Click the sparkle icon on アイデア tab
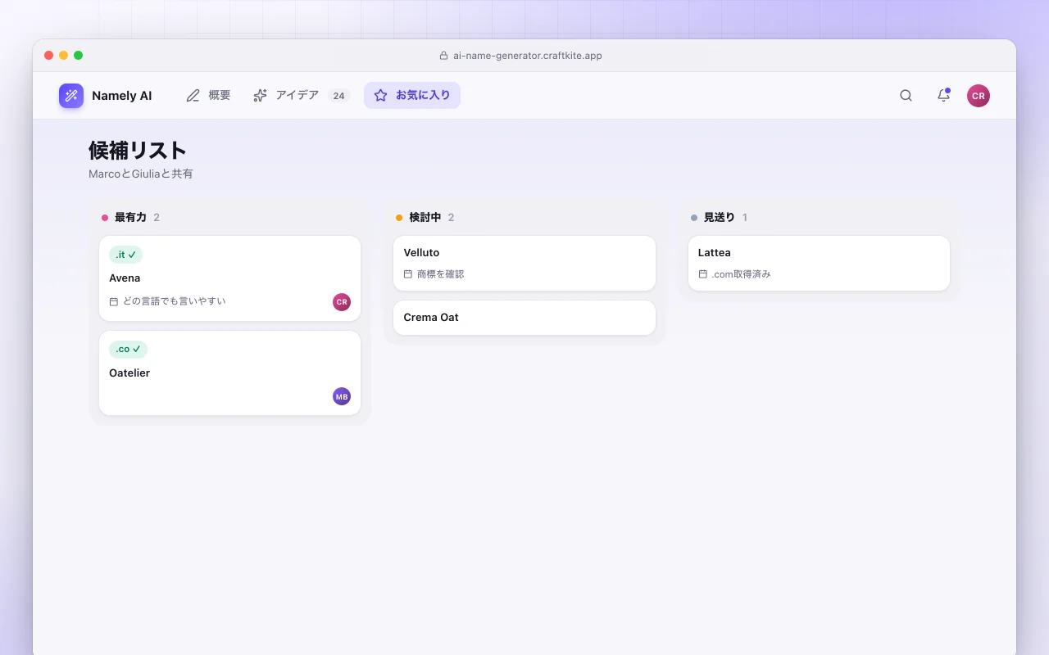 click(x=260, y=96)
